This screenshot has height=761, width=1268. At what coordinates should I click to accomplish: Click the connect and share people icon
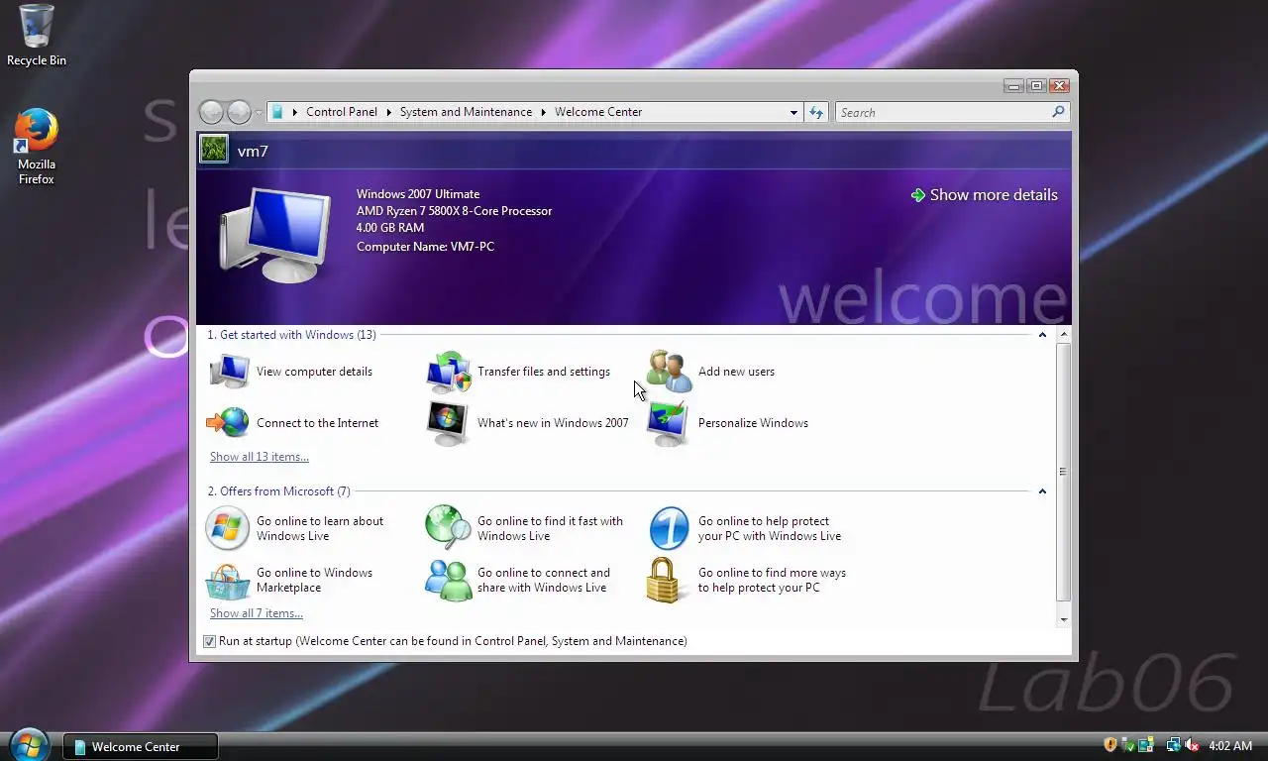449,580
